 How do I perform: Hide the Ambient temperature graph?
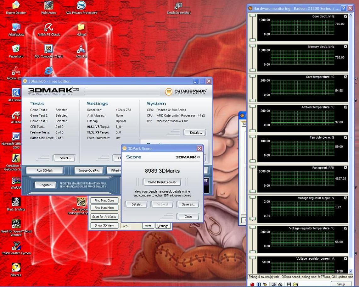(x=345, y=107)
